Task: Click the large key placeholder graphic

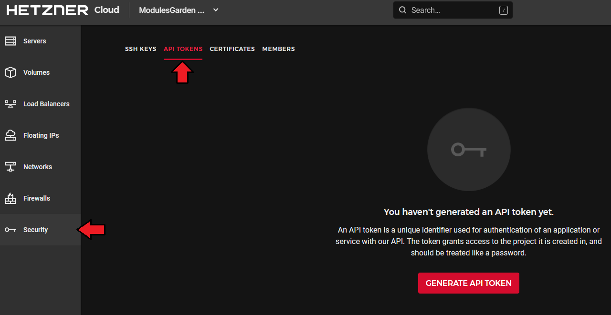Action: tap(469, 150)
